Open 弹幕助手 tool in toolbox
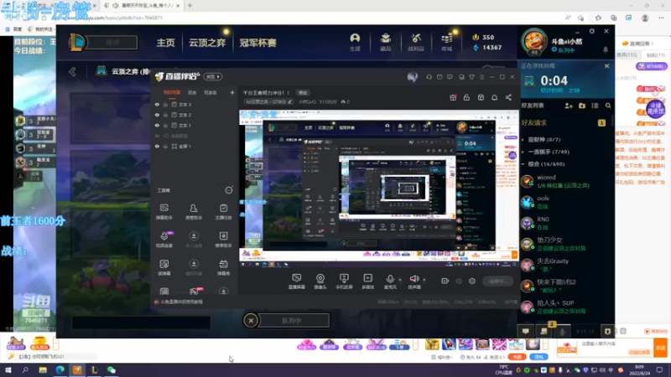This screenshot has width=671, height=377. click(x=164, y=212)
